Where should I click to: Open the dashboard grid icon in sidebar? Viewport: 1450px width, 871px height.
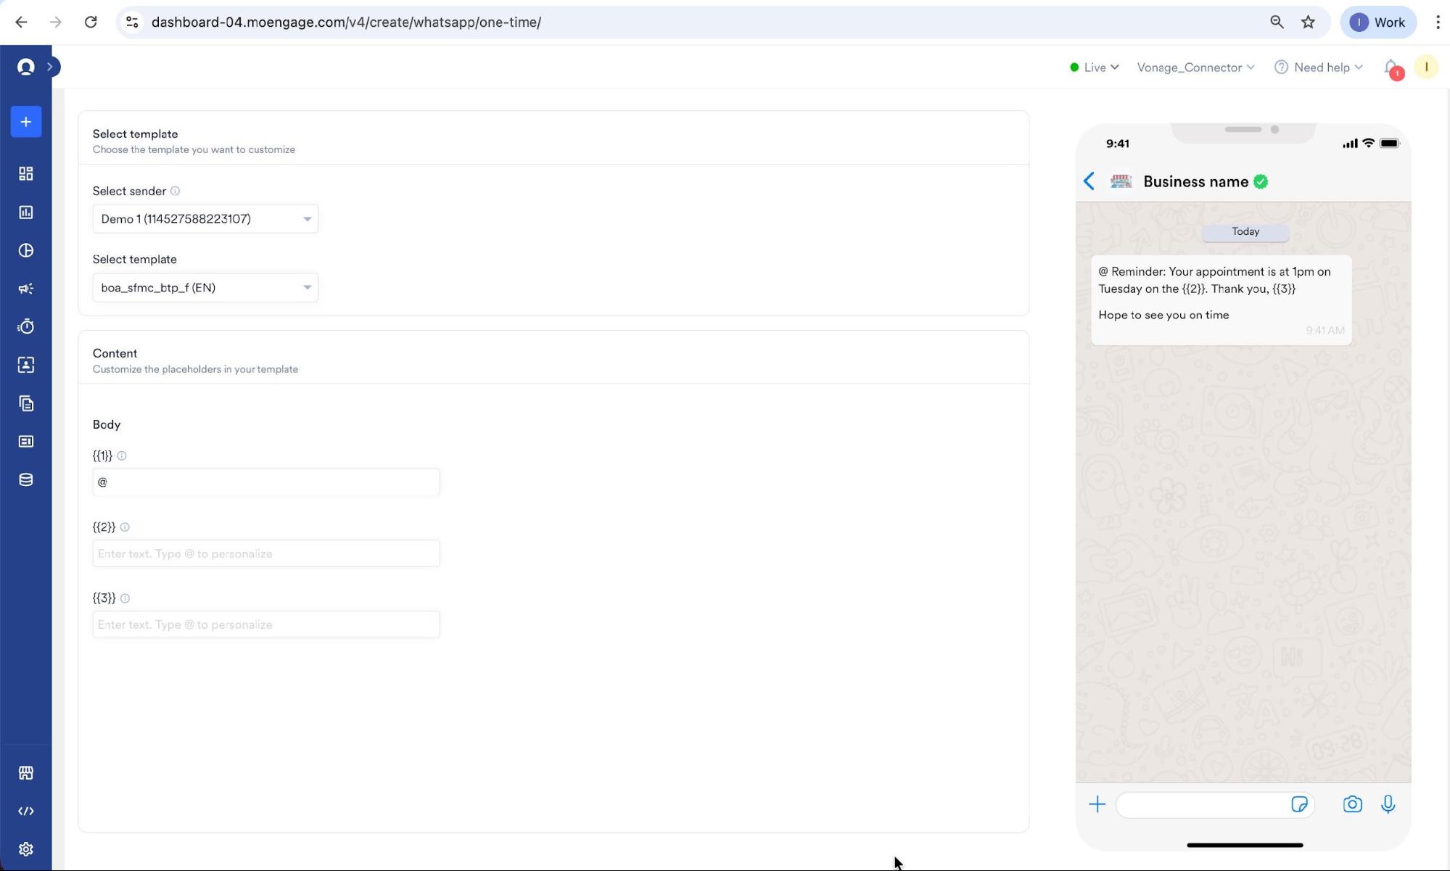pyautogui.click(x=26, y=173)
